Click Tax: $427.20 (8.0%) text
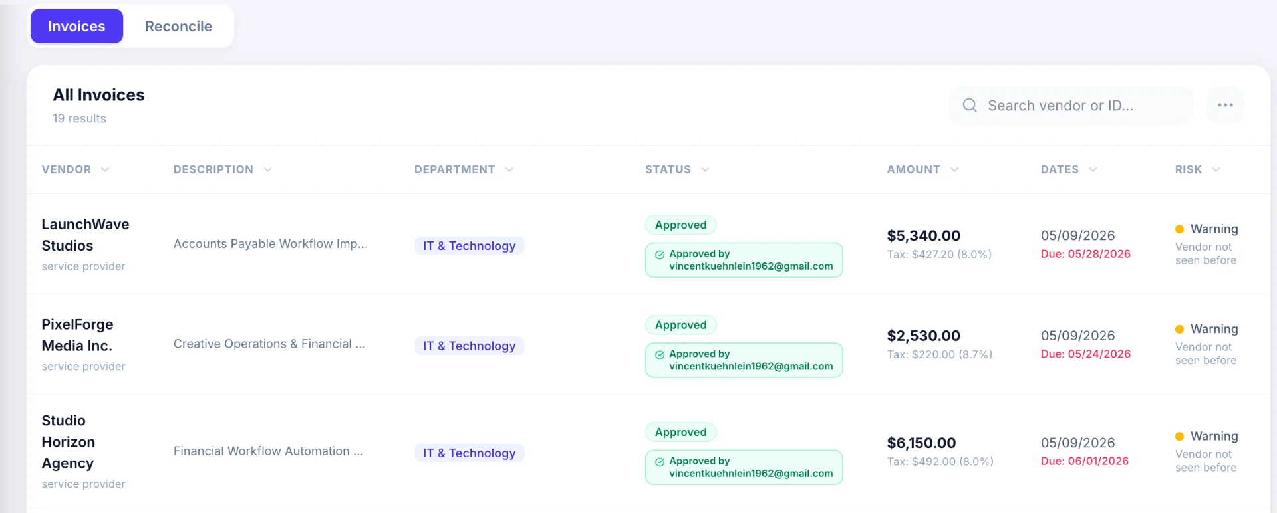Screen dimensions: 1277x513 [939, 255]
